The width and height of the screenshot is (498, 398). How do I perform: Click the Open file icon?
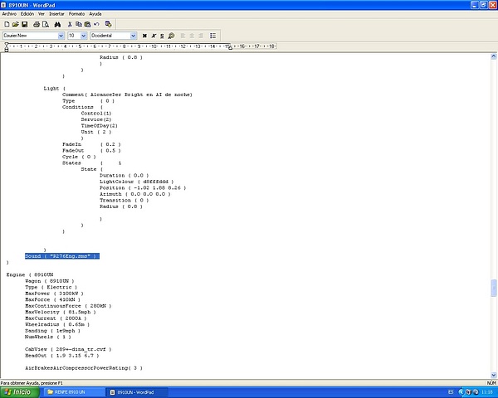point(14,24)
